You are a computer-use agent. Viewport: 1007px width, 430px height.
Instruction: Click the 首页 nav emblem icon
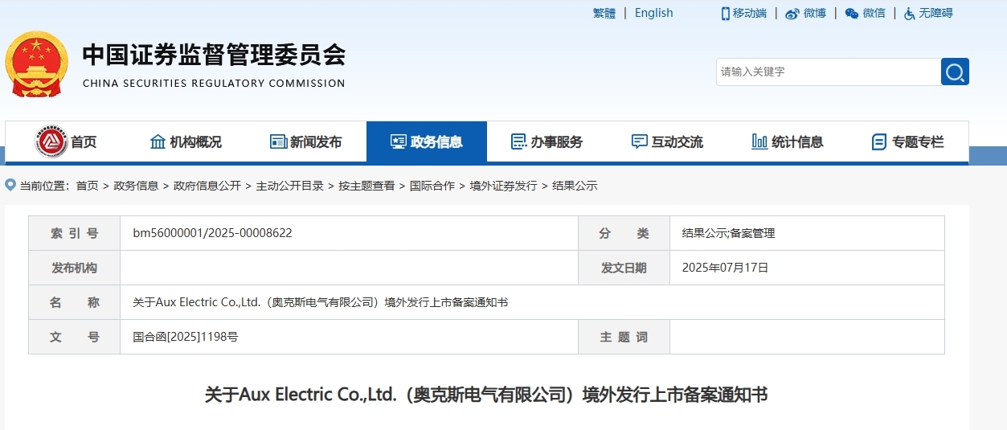[x=51, y=141]
